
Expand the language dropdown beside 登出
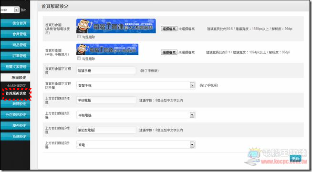click(x=17, y=10)
